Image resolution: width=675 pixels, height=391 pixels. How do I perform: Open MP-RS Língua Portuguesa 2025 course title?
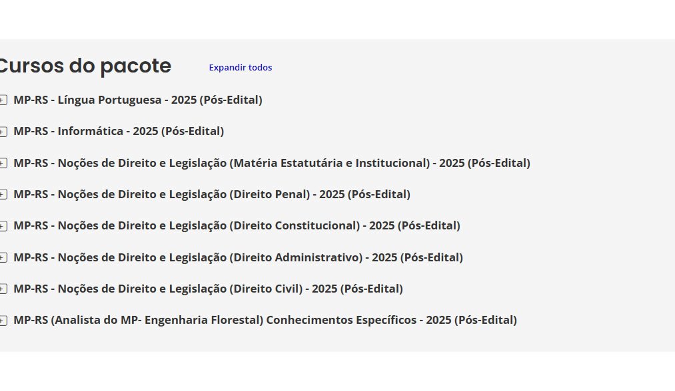[137, 100]
